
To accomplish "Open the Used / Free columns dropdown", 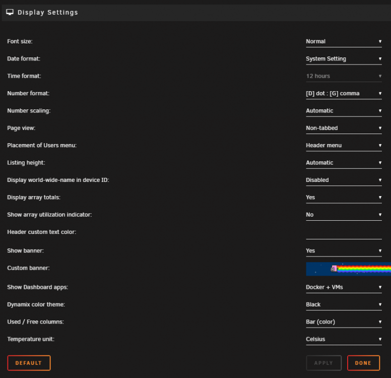I will point(344,322).
